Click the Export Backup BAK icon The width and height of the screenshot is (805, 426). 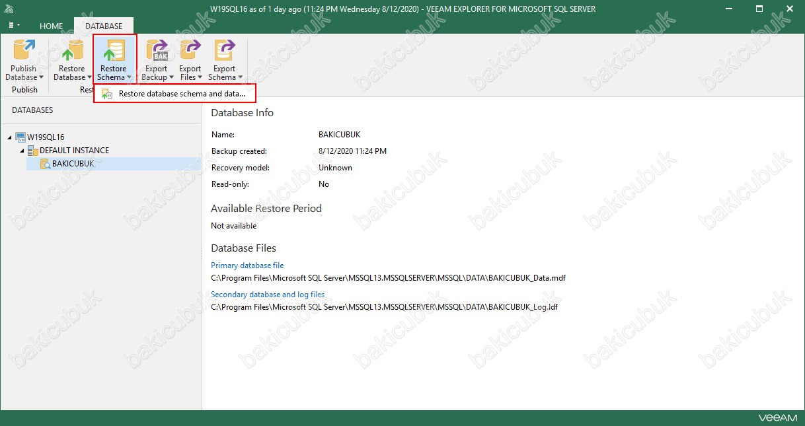pyautogui.click(x=157, y=51)
